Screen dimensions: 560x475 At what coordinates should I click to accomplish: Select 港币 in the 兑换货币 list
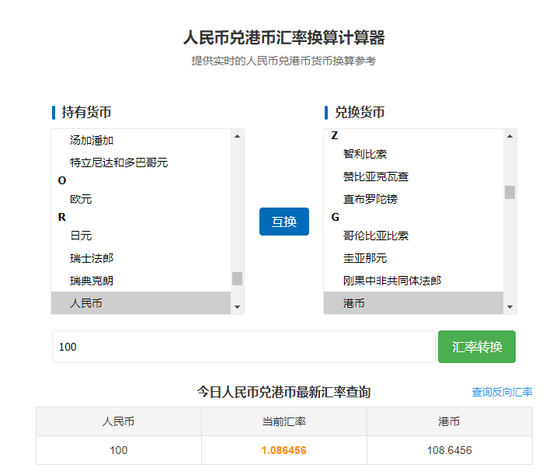pyautogui.click(x=413, y=303)
